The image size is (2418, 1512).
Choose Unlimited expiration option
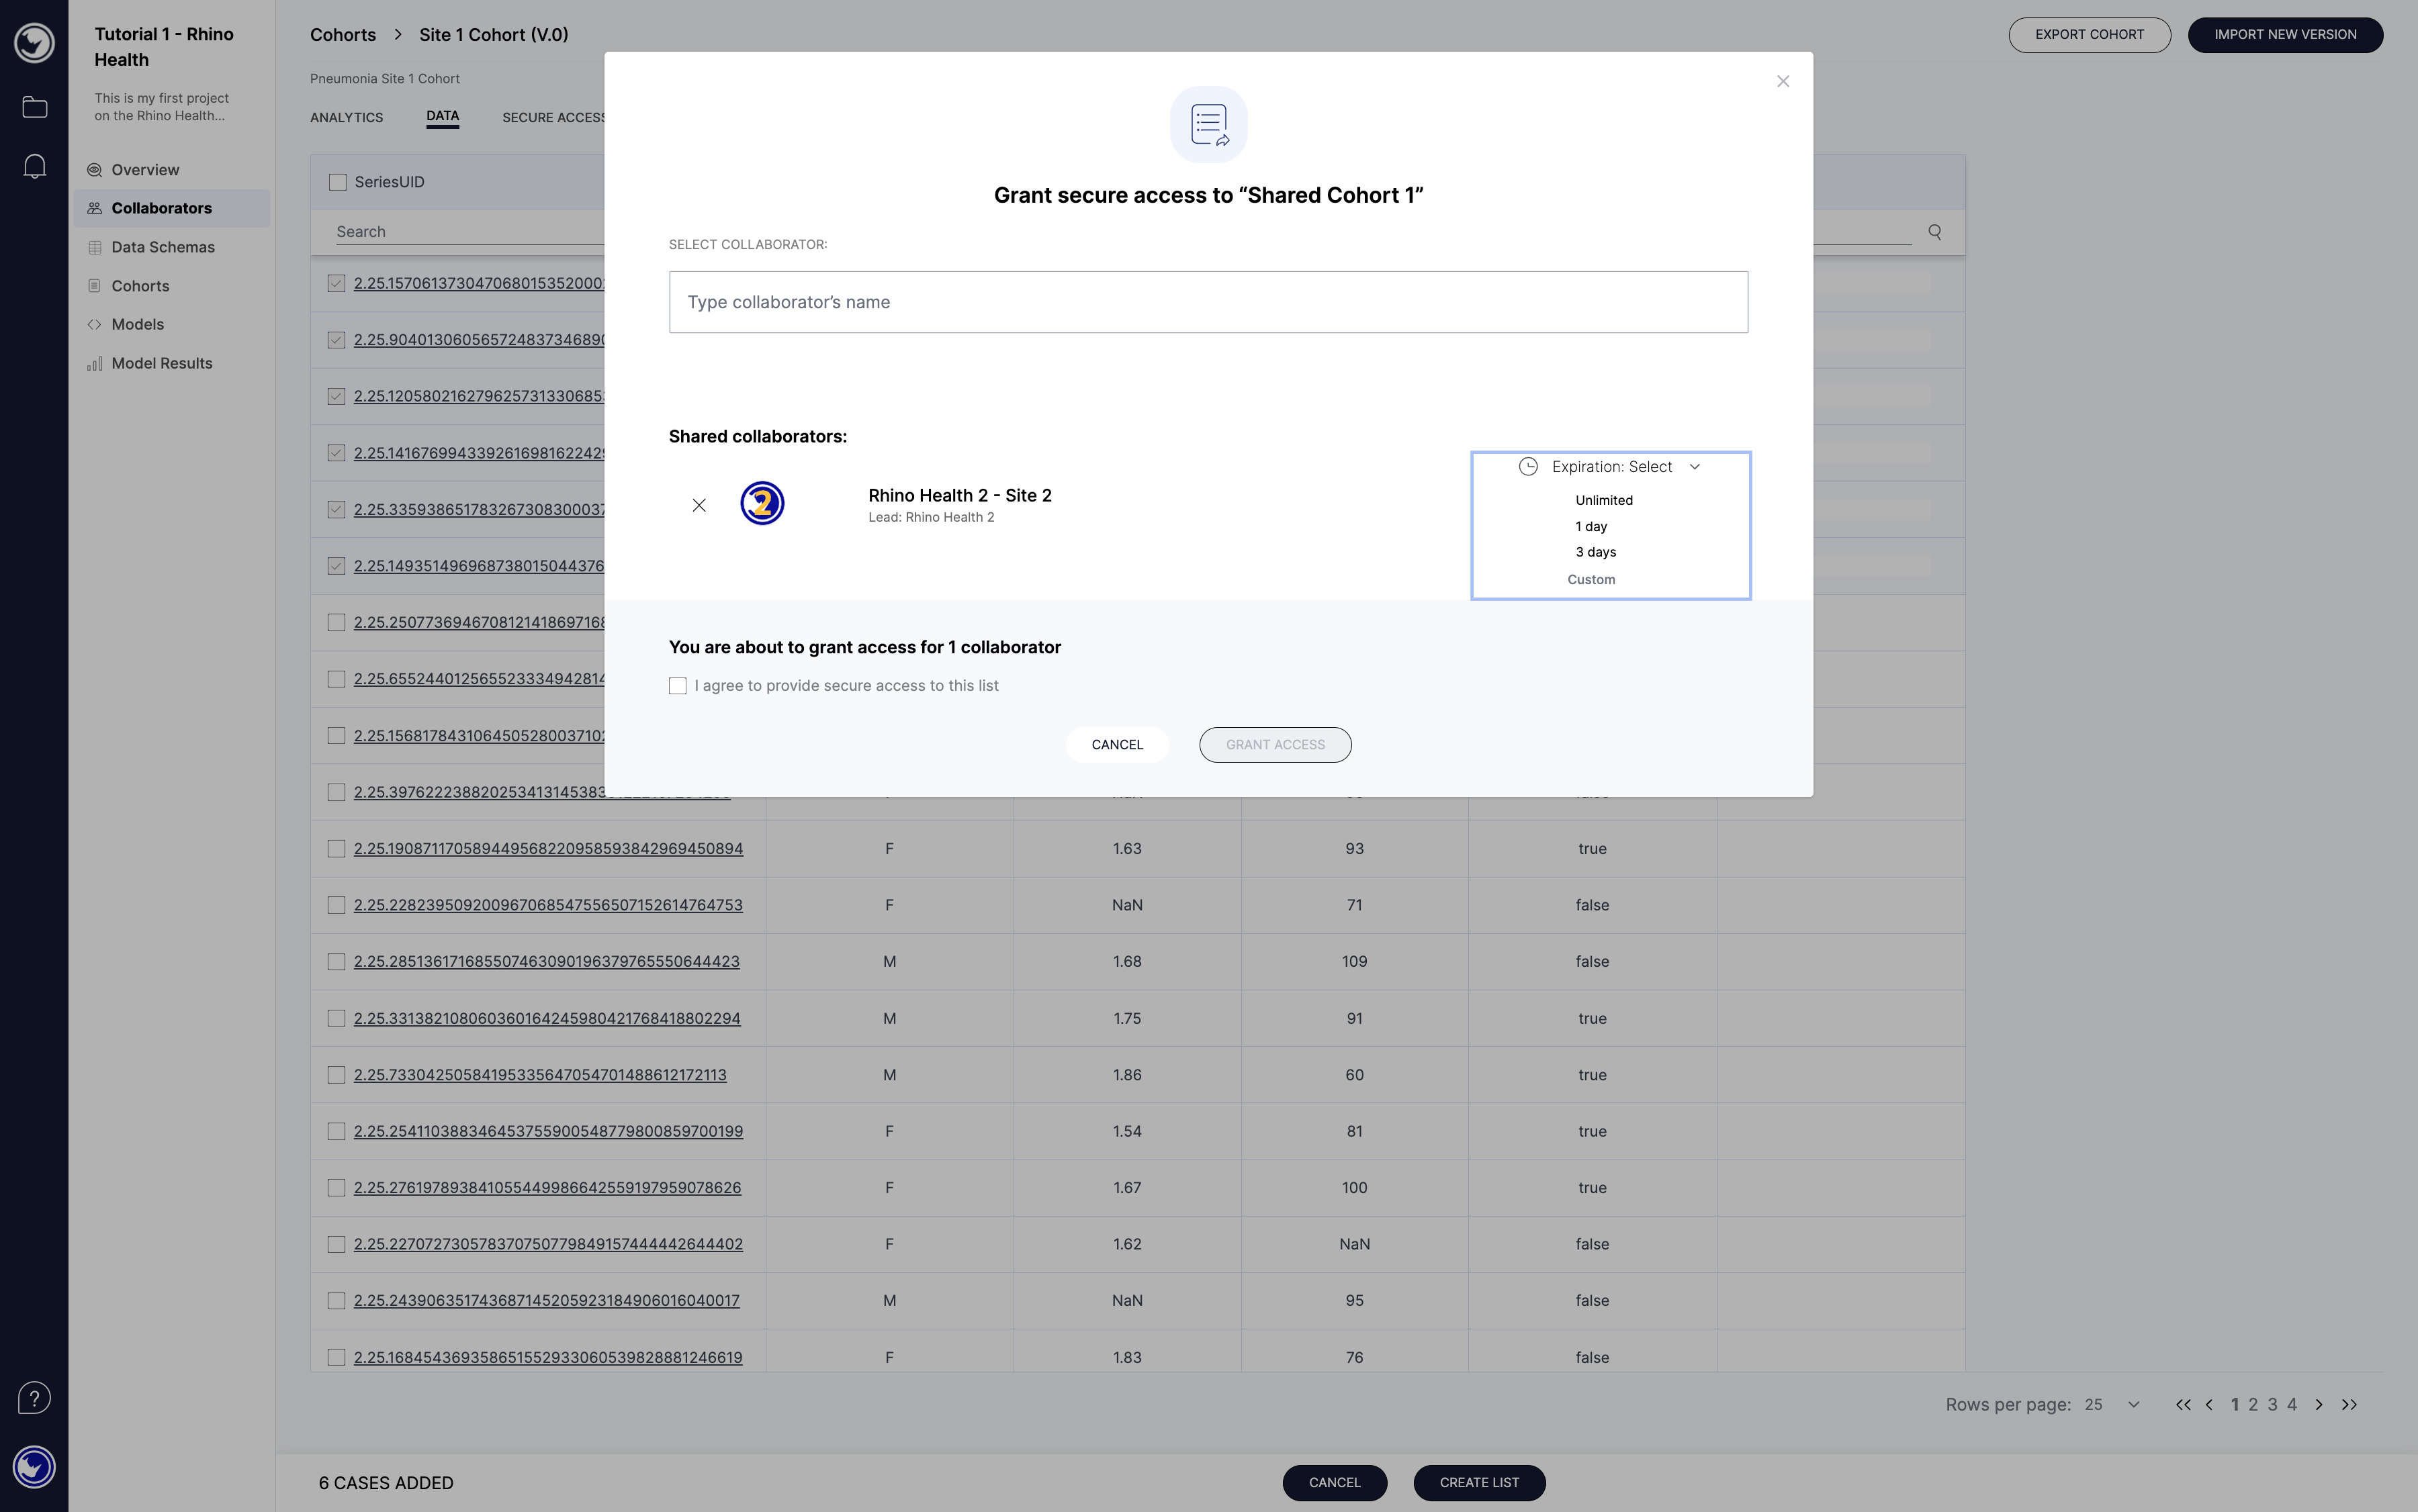click(x=1604, y=500)
